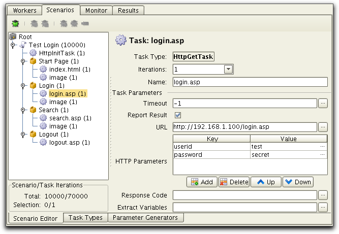This screenshot has height=234, width=339.
Task: Click the Root node box icon
Action: pyautogui.click(x=13, y=37)
